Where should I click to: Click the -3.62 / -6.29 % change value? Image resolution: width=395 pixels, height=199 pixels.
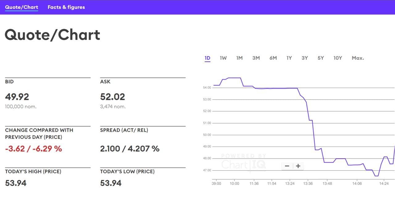pos(34,149)
